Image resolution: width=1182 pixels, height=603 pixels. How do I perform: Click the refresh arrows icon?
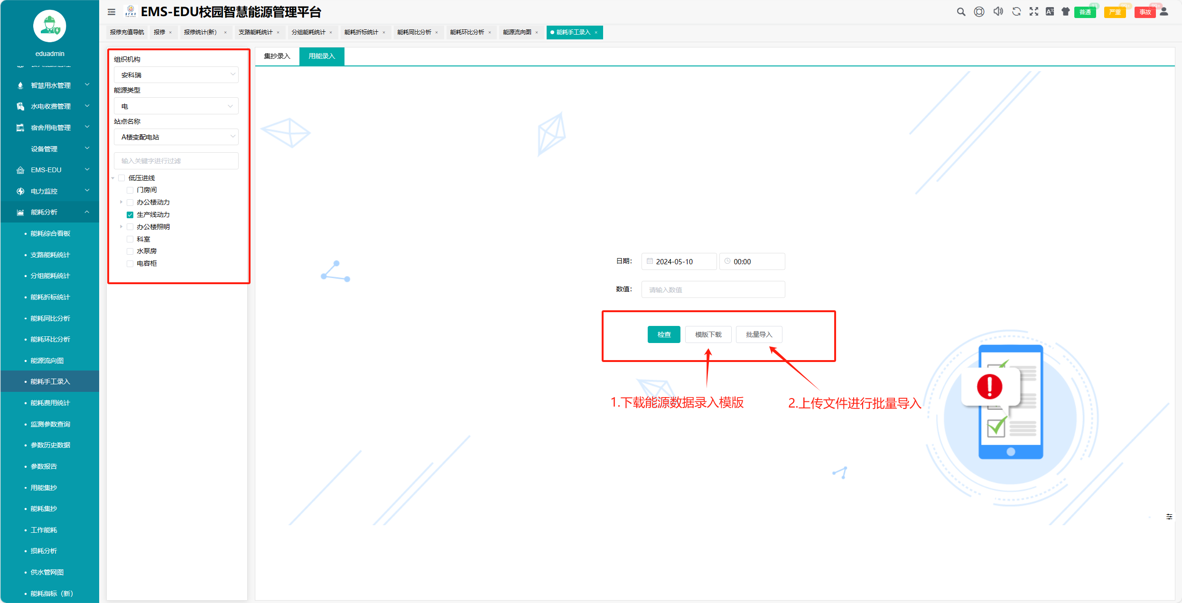[1016, 12]
